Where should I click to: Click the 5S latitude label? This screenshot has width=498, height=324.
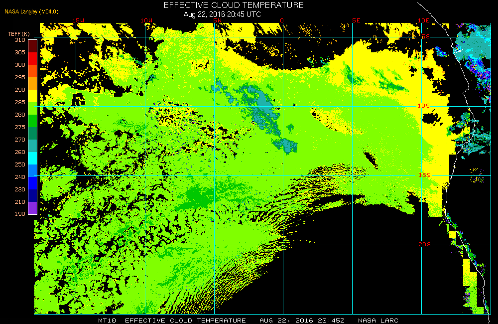(x=426, y=36)
